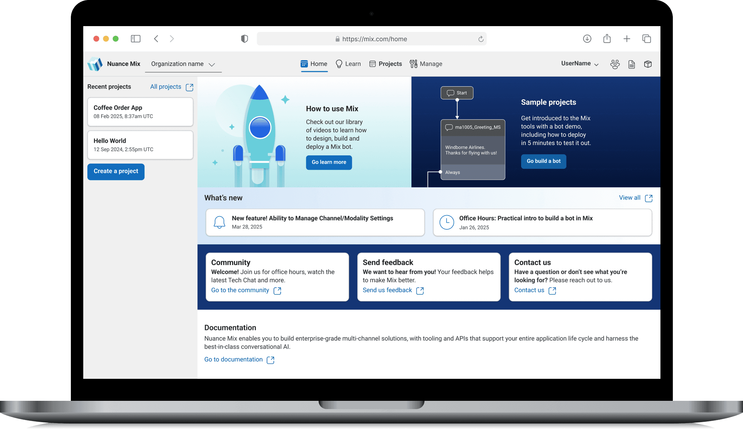
Task: Click the Nuance Mix logo
Action: coord(95,64)
